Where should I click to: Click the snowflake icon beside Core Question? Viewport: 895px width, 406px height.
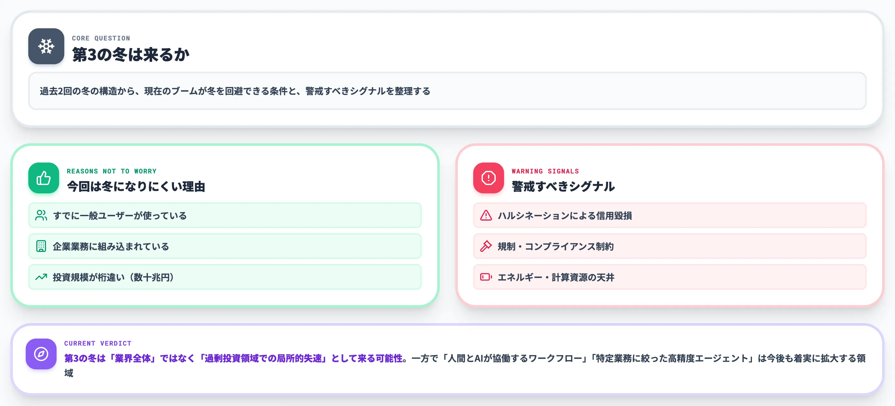46,46
